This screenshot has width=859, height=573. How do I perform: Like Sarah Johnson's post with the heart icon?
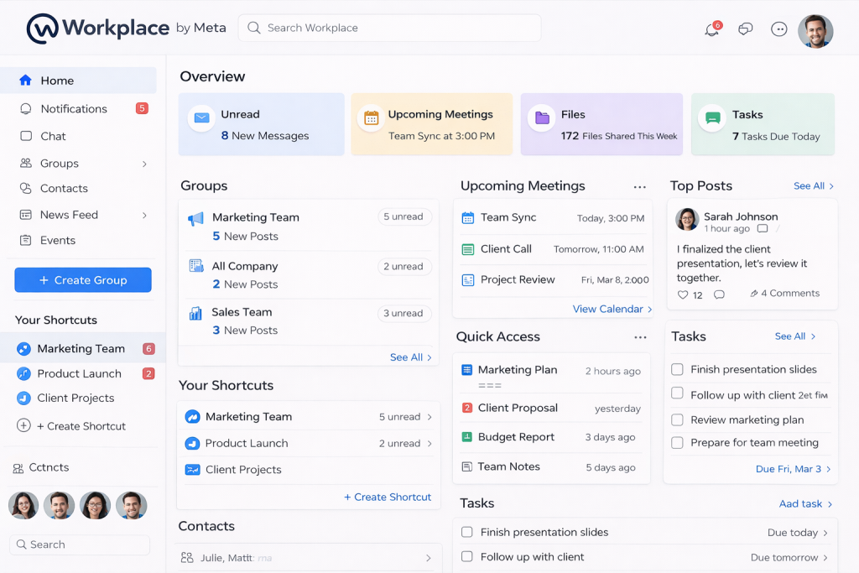click(x=682, y=294)
